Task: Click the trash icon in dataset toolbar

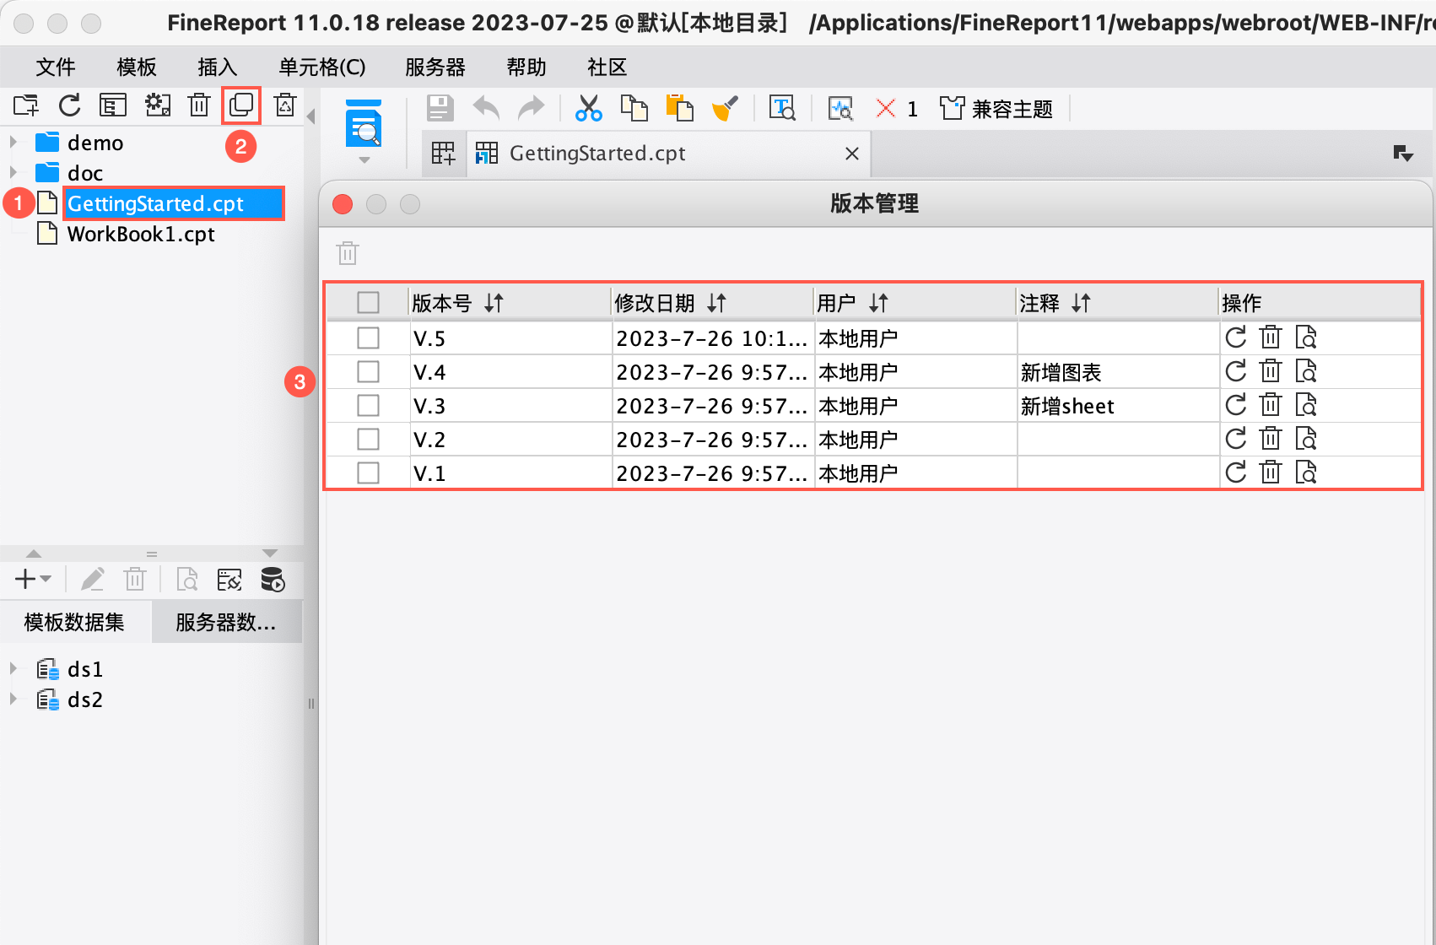Action: (x=135, y=580)
